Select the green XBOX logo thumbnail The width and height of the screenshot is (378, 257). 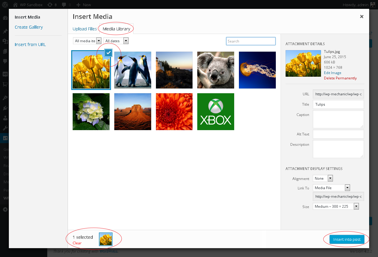pos(216,112)
